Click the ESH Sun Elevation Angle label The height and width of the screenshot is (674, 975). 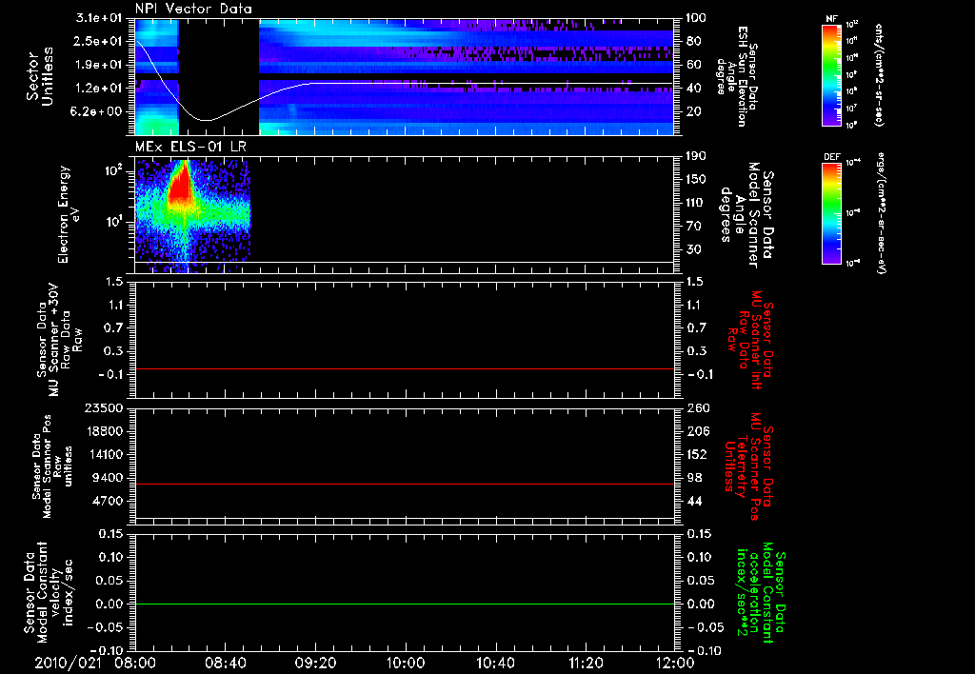coord(737,76)
